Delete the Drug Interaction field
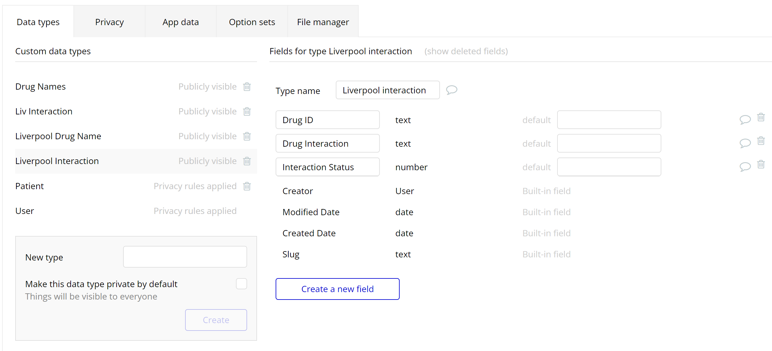 tap(761, 141)
